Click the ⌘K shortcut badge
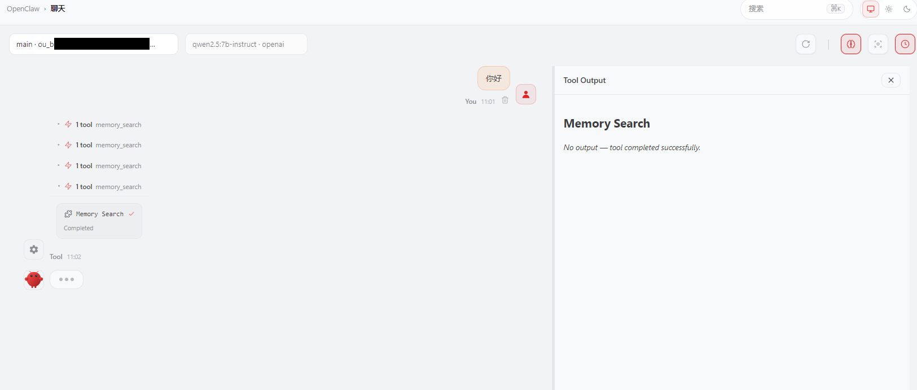 tap(836, 8)
